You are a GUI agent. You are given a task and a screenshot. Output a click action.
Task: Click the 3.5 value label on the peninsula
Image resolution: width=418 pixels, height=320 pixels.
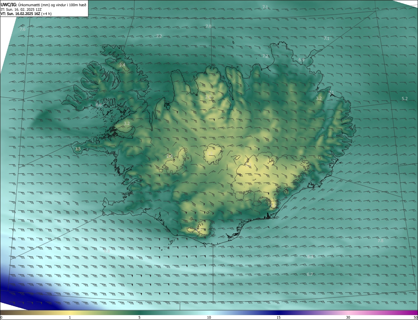click(x=78, y=149)
